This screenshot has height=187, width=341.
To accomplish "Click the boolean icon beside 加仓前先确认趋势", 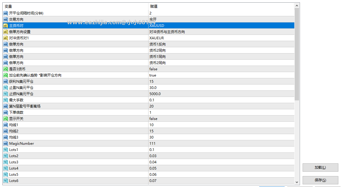I will [x=5, y=75].
